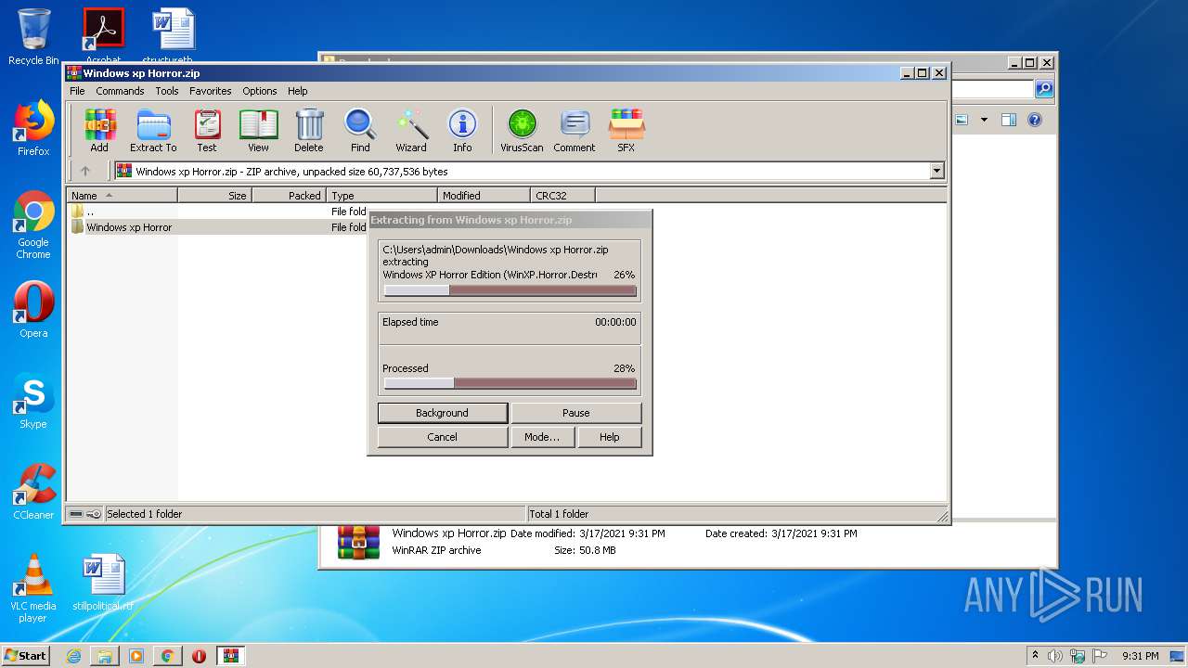Open Opera desktop shortcut
1188x668 pixels.
coord(33,310)
